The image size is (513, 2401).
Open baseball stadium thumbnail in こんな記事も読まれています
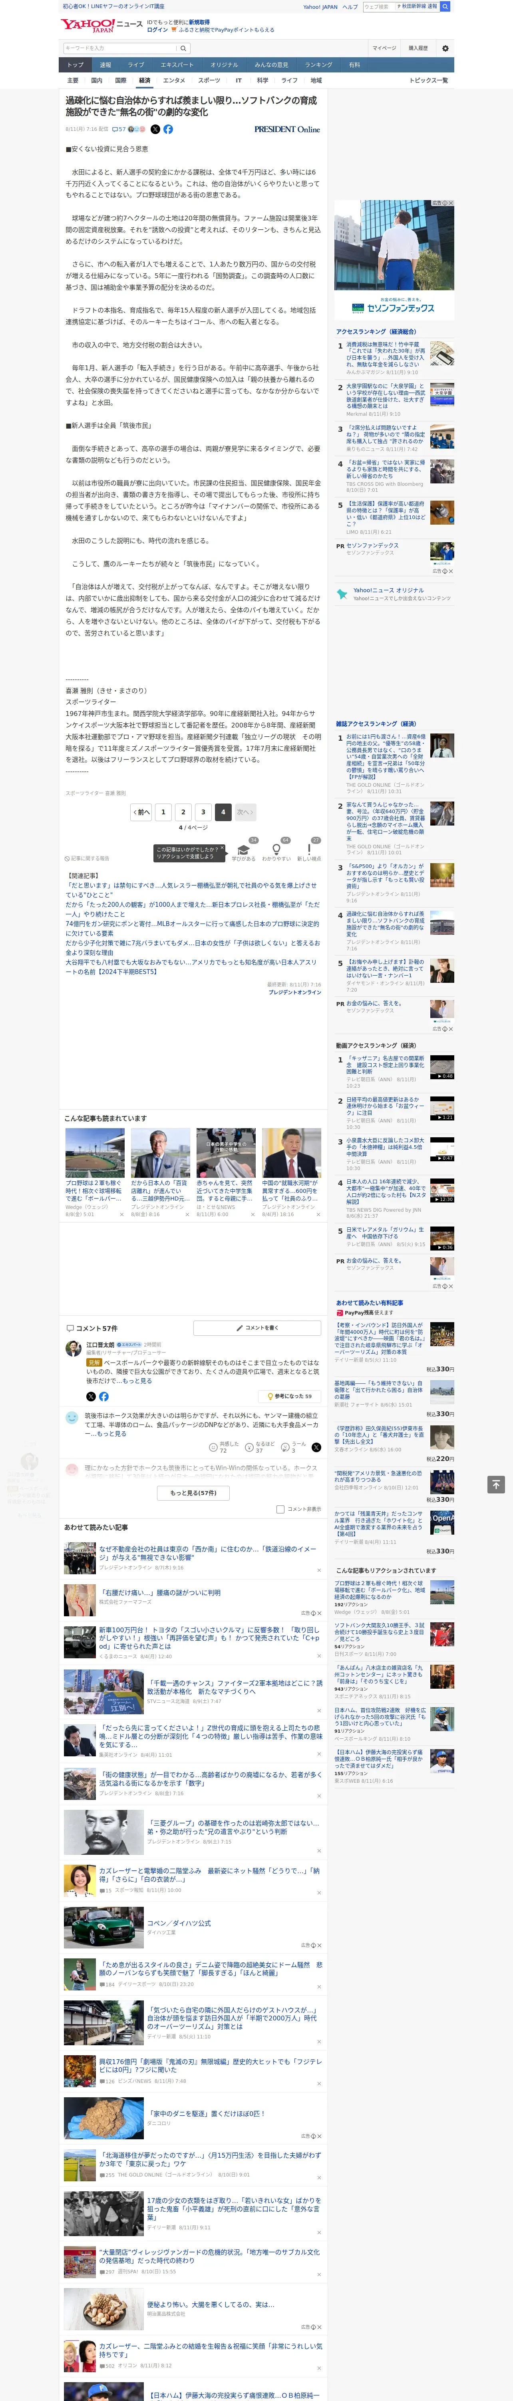point(95,1153)
